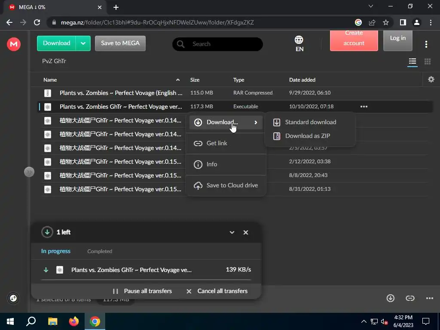Click bottom bar get link icon
The height and width of the screenshot is (330, 440).
[410, 298]
